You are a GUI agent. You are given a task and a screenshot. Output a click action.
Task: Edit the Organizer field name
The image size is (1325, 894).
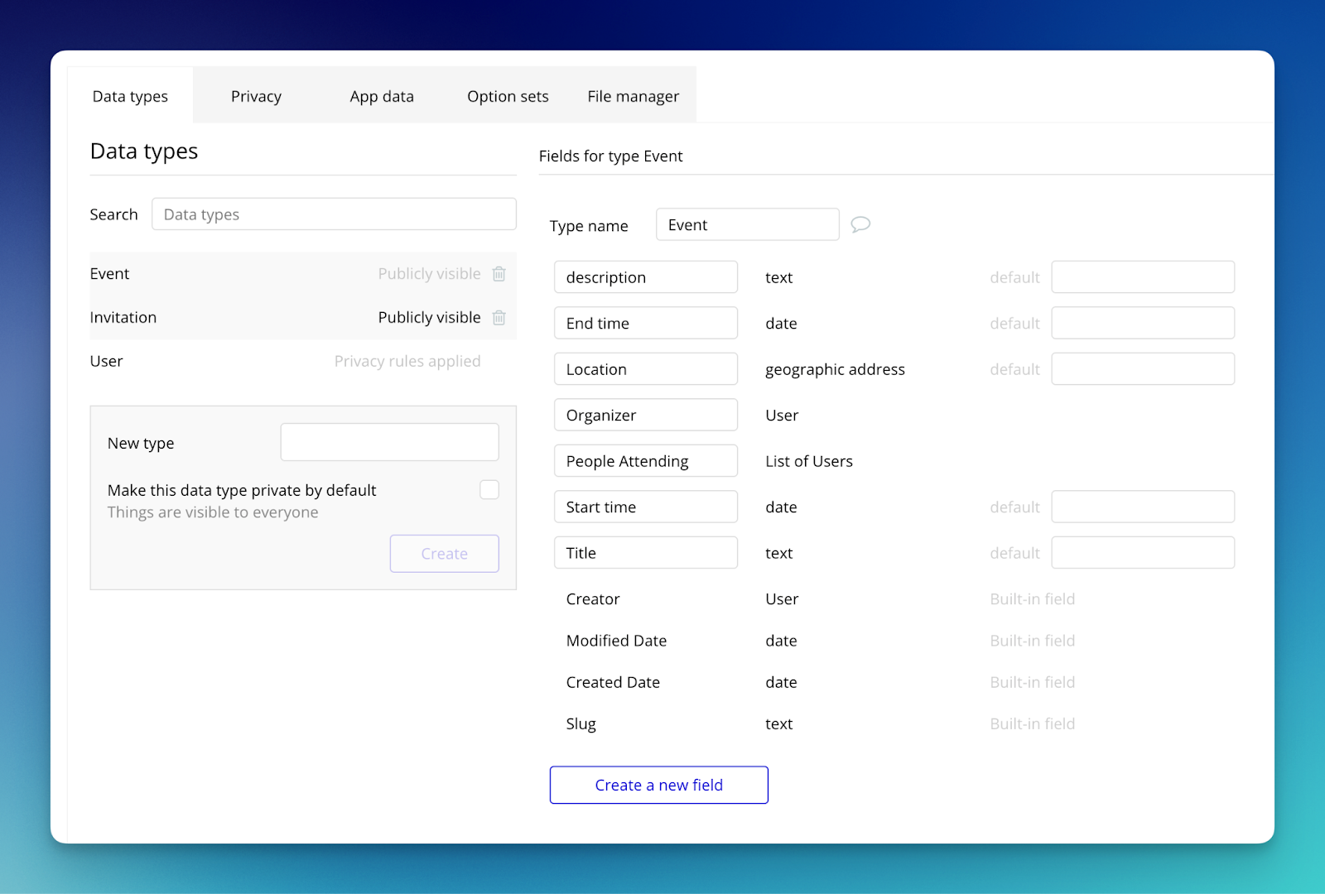[x=646, y=415]
